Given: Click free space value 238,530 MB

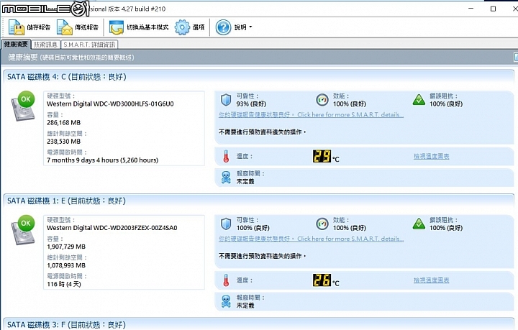Looking at the screenshot, I should coord(64,142).
